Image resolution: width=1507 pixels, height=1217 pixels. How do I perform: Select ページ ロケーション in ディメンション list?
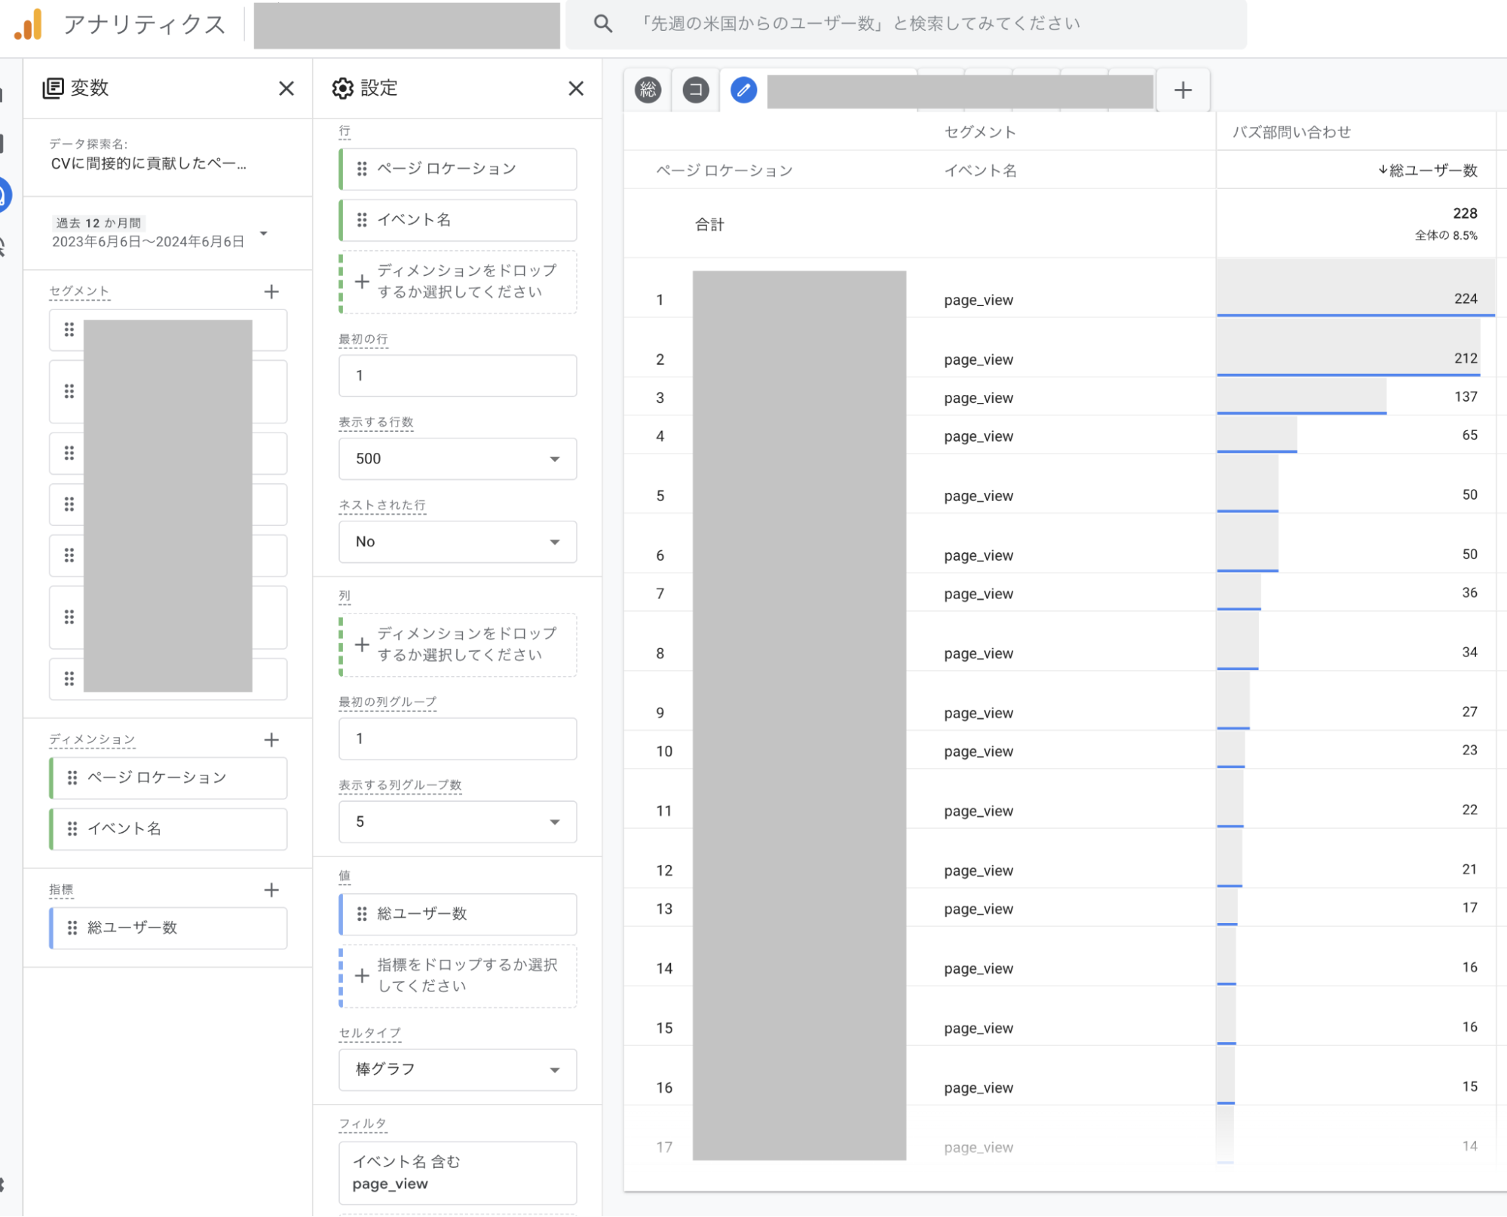(168, 778)
